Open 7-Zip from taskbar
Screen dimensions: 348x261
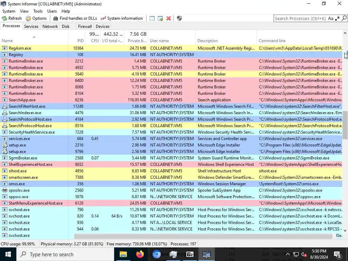(x=190, y=254)
